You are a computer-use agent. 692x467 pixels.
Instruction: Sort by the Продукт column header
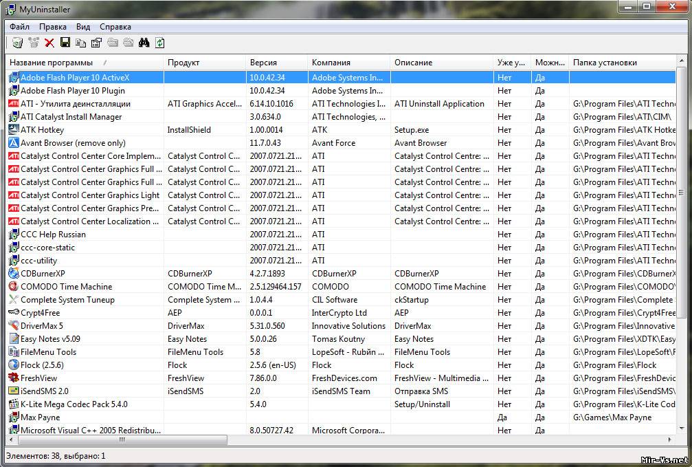point(205,63)
